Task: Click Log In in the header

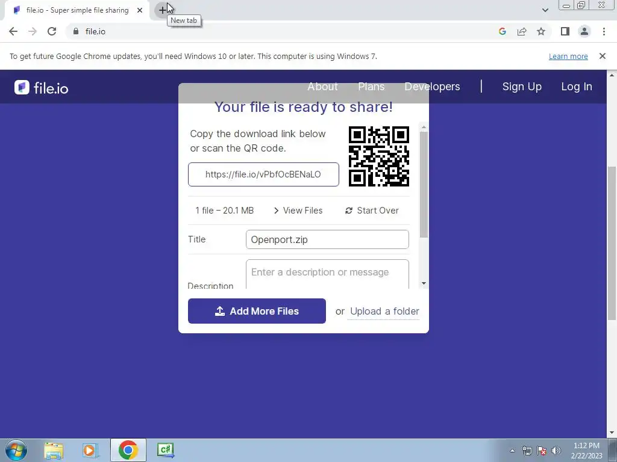Action: pos(577,87)
